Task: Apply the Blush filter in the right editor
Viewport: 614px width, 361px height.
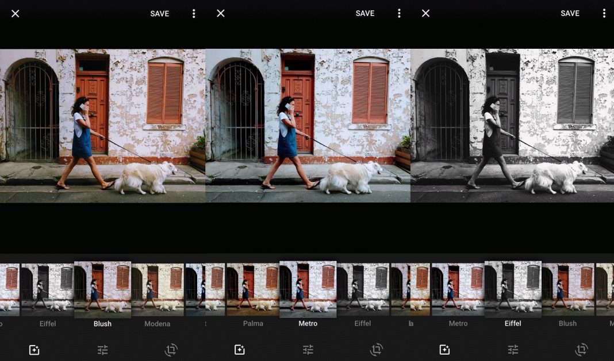Action: point(567,289)
